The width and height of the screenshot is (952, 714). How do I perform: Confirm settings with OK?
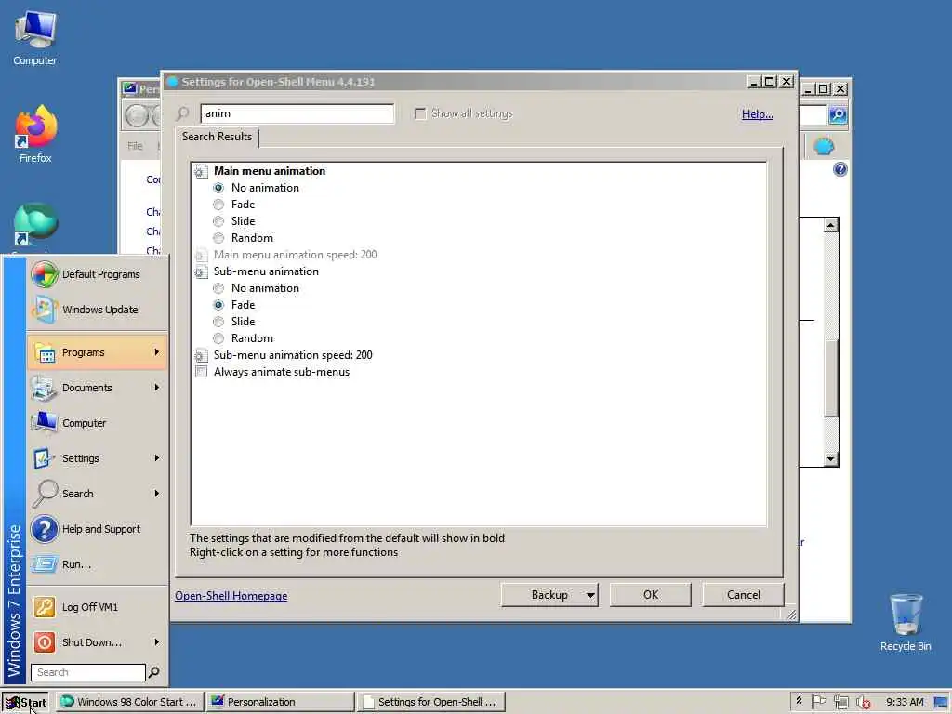[650, 595]
